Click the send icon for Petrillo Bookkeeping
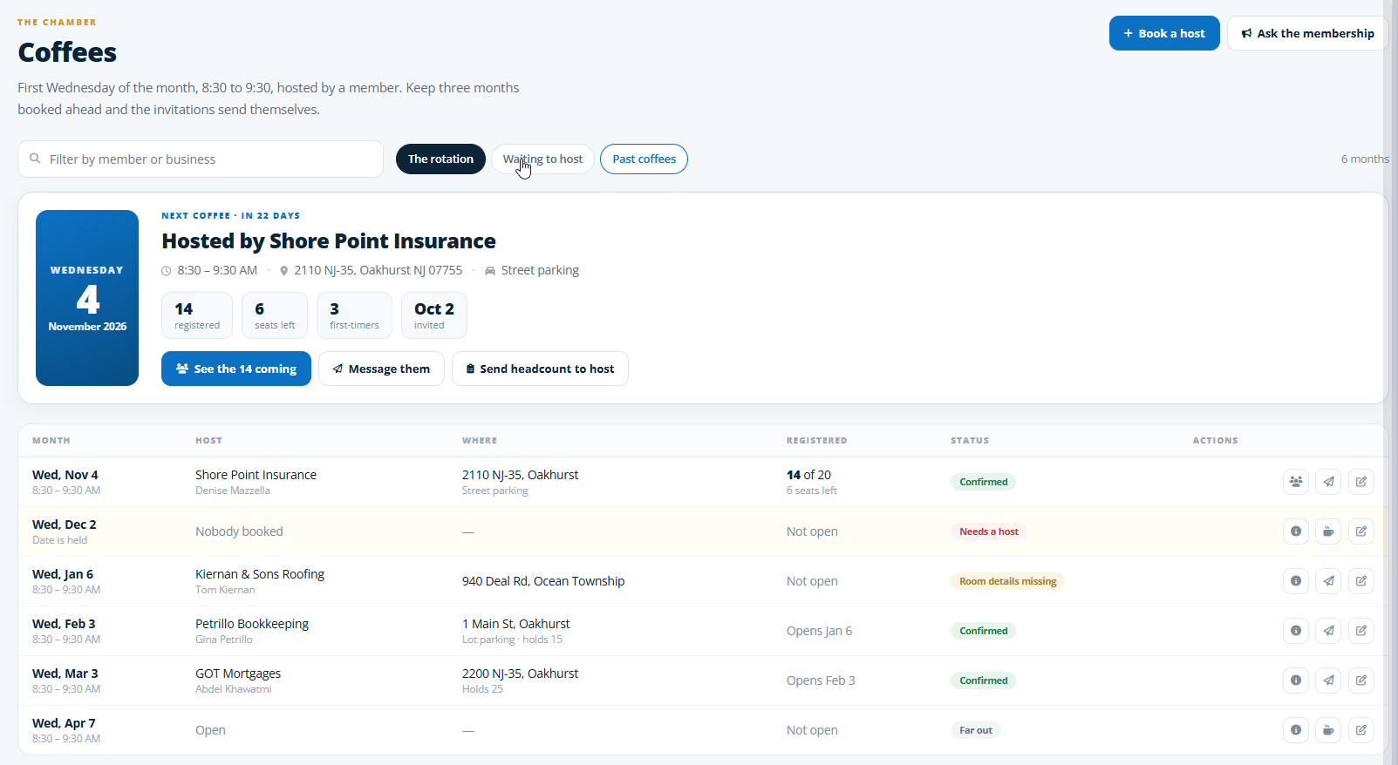Viewport: 1398px width, 765px height. pos(1328,631)
